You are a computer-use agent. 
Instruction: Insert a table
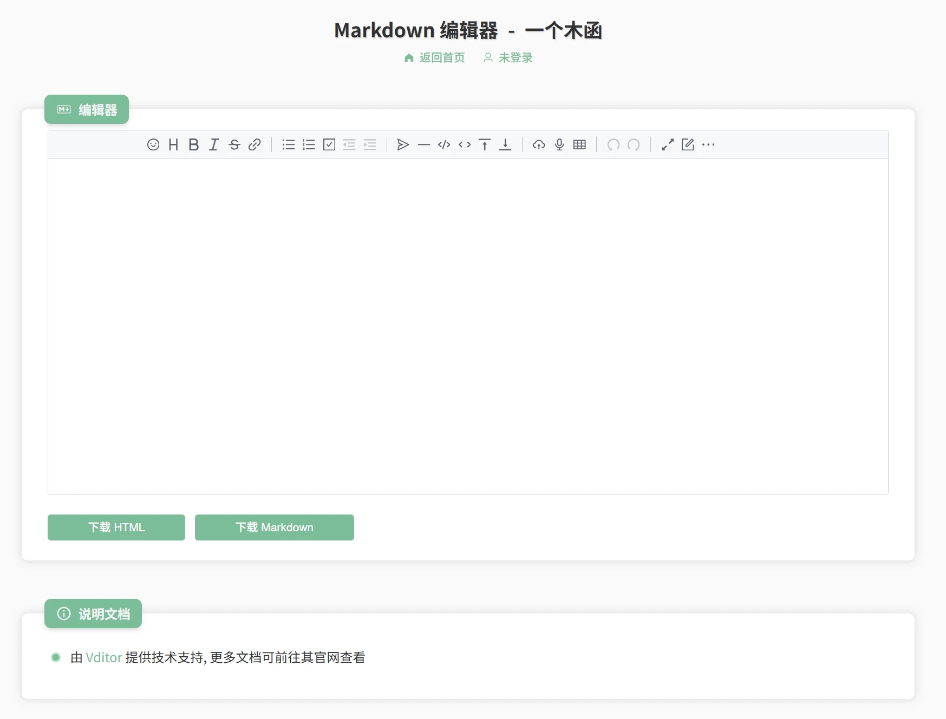click(579, 144)
